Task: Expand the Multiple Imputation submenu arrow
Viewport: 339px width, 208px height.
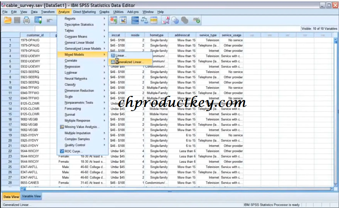Action: coord(104,133)
